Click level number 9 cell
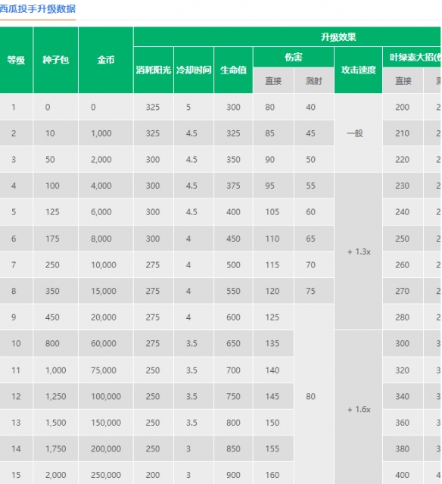The width and height of the screenshot is (442, 484). [16, 317]
